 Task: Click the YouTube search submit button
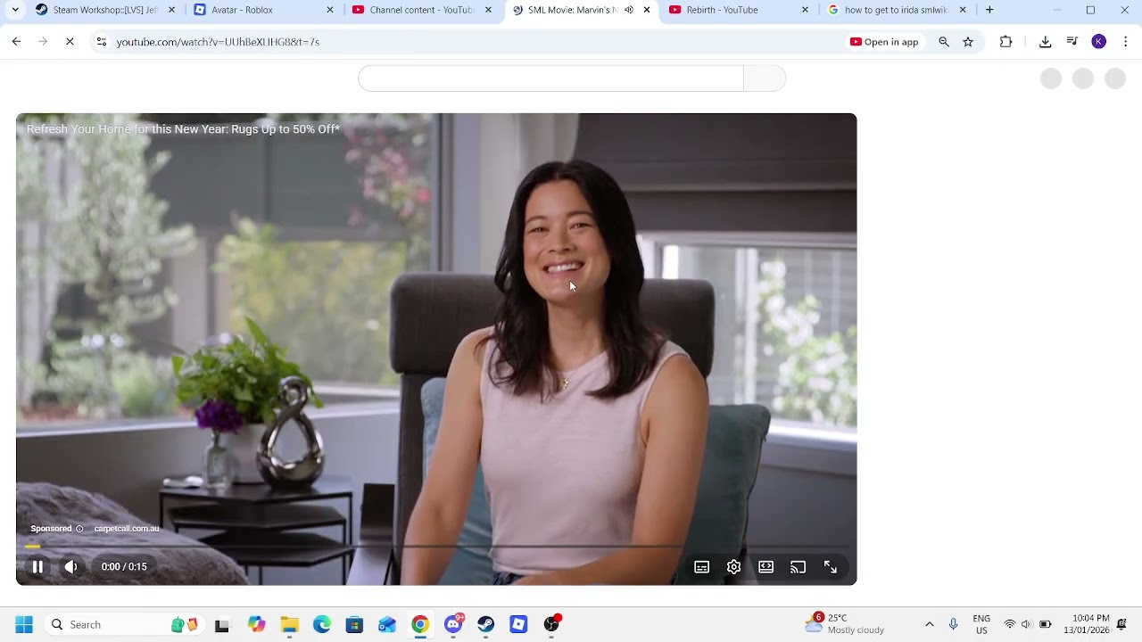pyautogui.click(x=765, y=78)
